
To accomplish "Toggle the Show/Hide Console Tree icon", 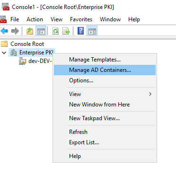I will pyautogui.click(x=41, y=31).
